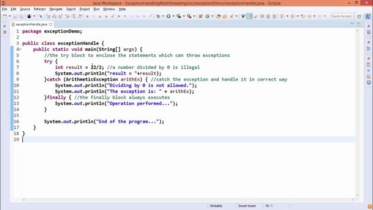Open the File menu
This screenshot has height=210, width=373.
5,9
